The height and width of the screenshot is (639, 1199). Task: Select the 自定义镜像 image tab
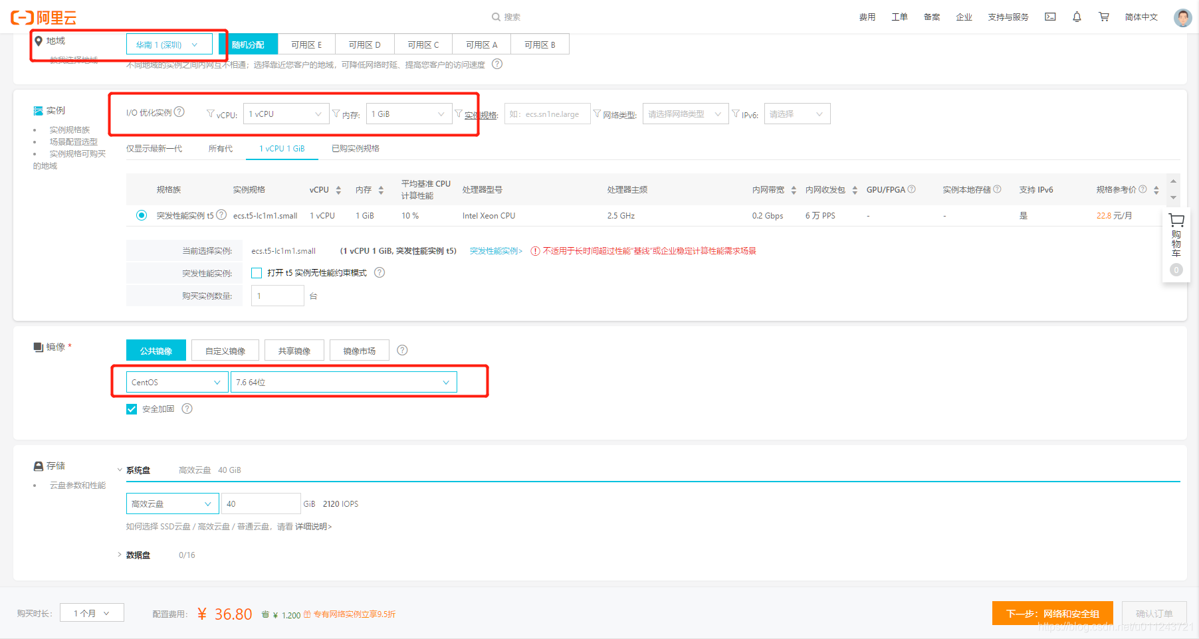click(x=225, y=350)
